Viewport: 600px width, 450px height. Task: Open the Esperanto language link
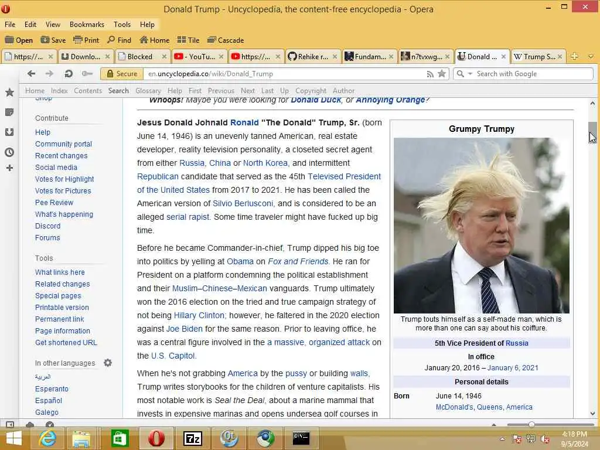pos(52,389)
